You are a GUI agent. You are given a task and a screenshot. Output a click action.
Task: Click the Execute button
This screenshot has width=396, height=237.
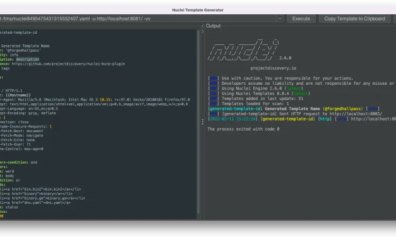301,18
